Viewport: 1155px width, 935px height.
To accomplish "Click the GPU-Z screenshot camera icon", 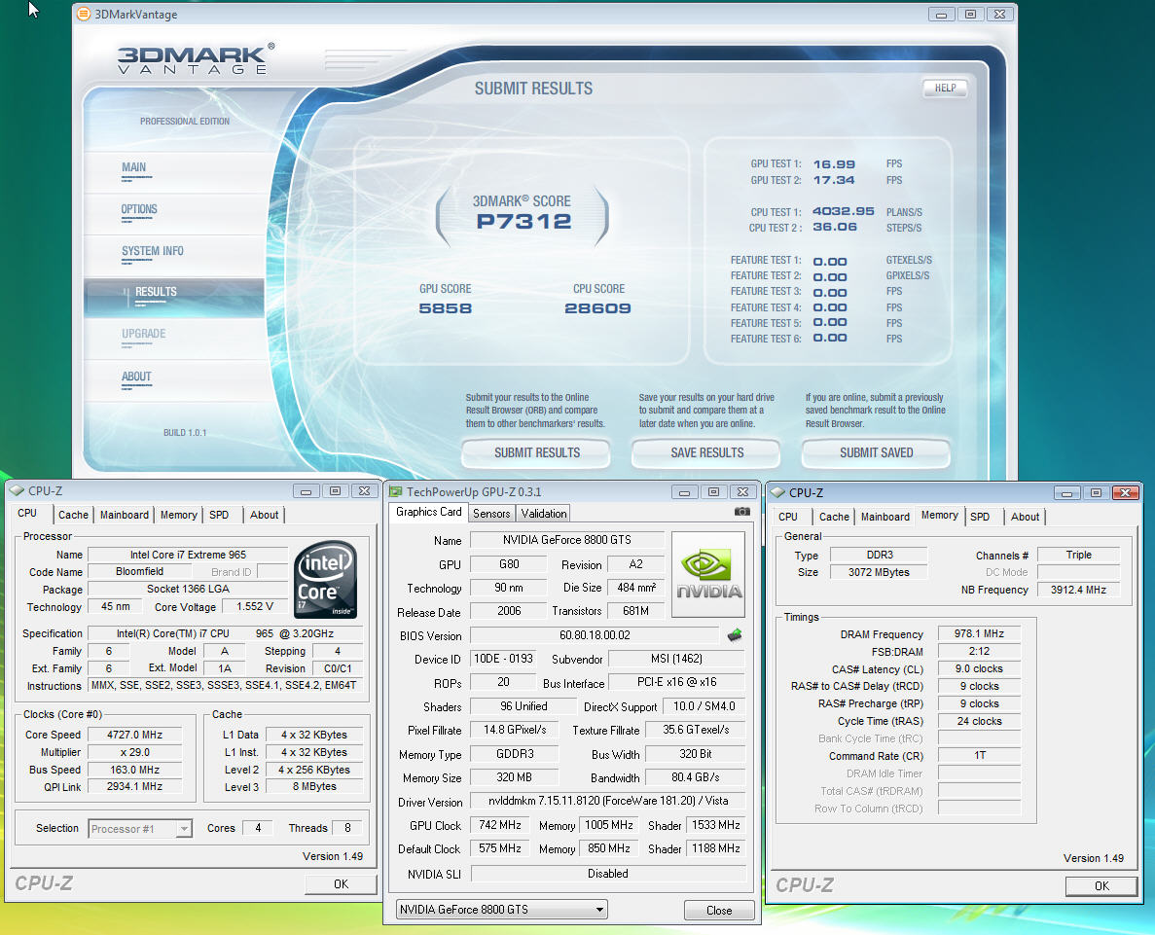I will (741, 512).
